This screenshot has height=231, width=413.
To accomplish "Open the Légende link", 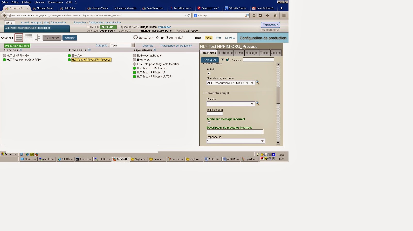I will pyautogui.click(x=148, y=46).
